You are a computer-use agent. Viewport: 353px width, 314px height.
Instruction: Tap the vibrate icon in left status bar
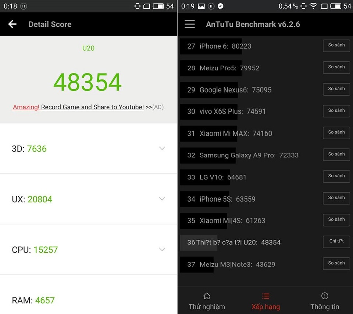pos(137,6)
